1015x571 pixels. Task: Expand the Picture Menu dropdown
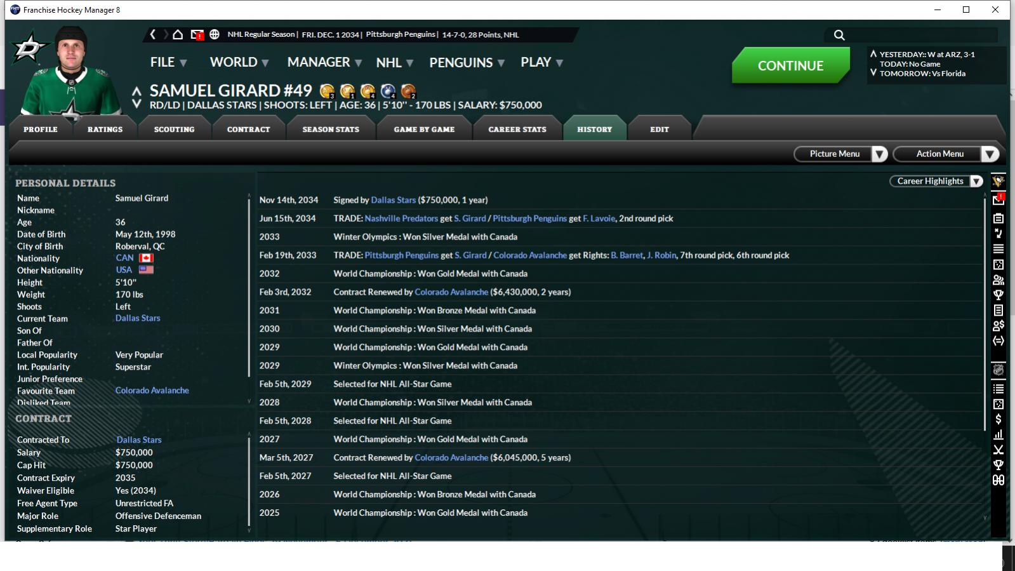[x=840, y=154]
